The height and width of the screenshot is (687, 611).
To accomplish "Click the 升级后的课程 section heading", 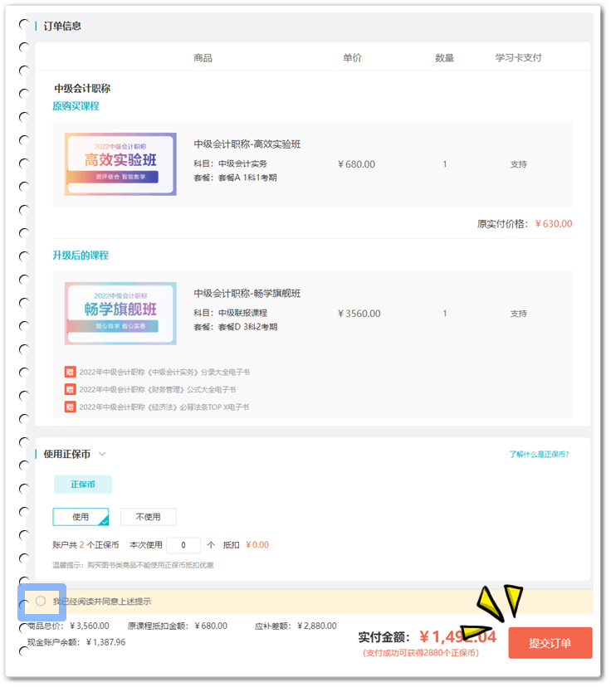I will coord(81,255).
